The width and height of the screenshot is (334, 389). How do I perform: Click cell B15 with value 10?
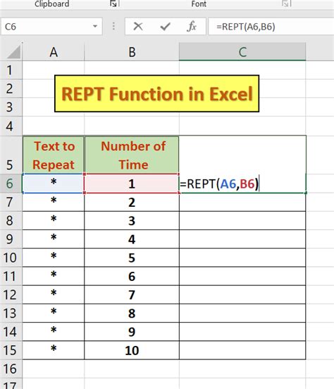click(132, 350)
